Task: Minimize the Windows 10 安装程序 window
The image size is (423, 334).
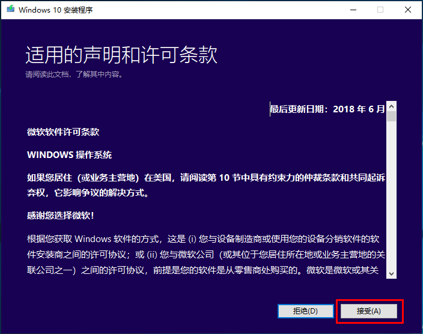Action: pos(353,10)
